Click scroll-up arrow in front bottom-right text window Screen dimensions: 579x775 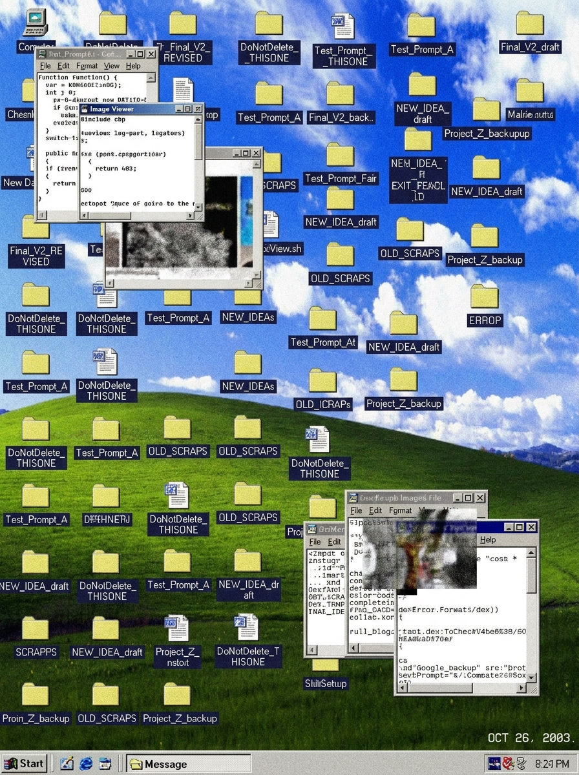tap(532, 553)
